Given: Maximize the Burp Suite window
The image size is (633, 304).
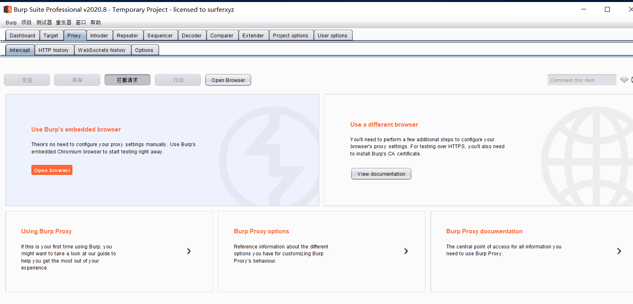Looking at the screenshot, I should pos(607,9).
